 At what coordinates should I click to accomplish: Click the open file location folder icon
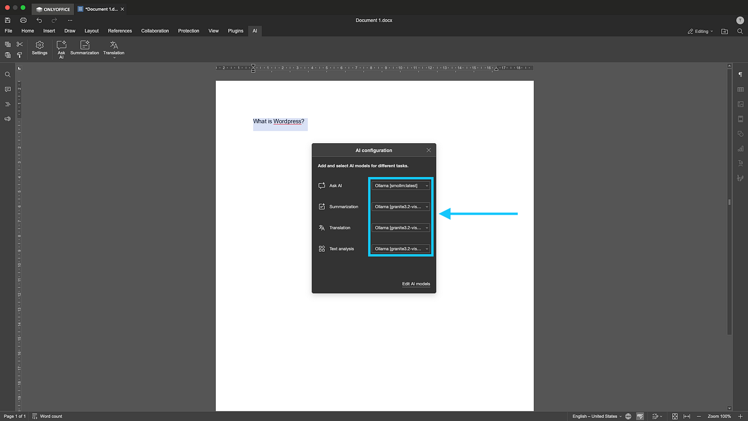[x=724, y=32]
